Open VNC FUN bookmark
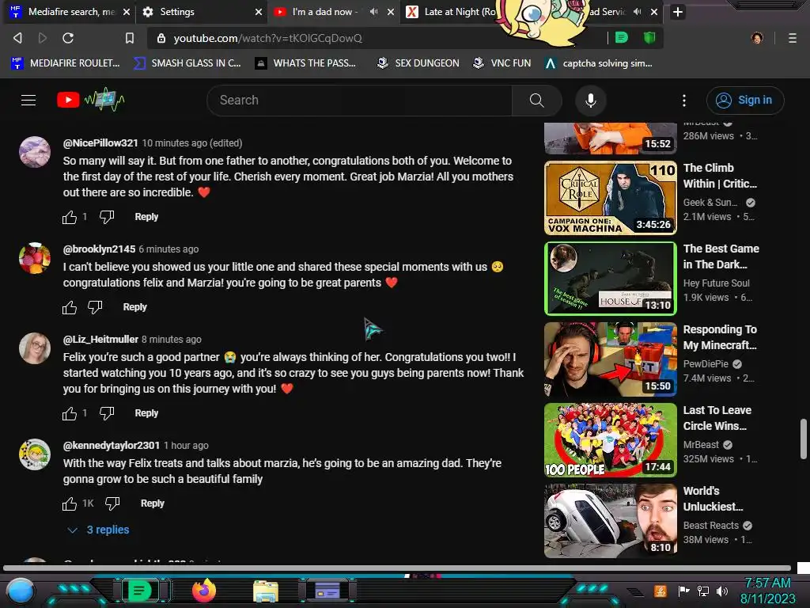 (x=502, y=63)
